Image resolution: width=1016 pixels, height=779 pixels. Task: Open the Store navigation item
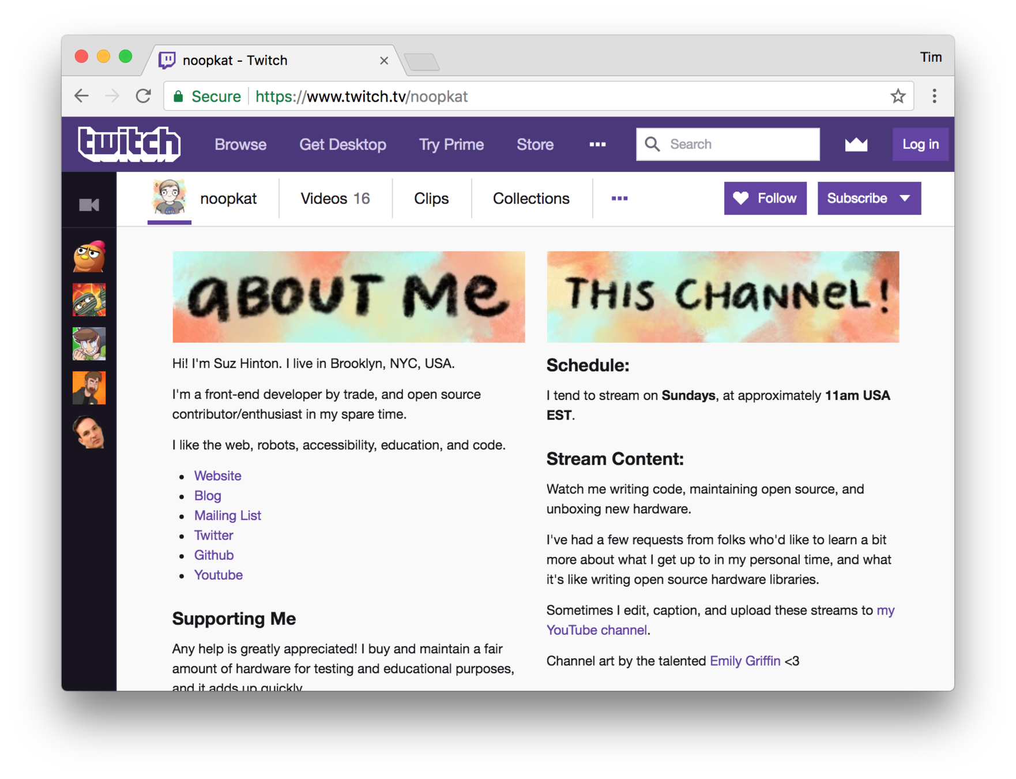click(x=535, y=144)
